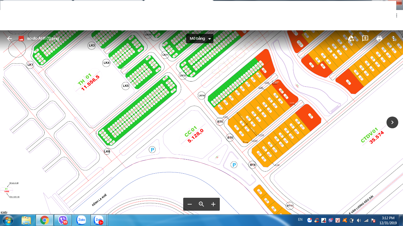The height and width of the screenshot is (226, 403).
Task: Click the BT13 block label
Action: pyautogui.click(x=290, y=205)
